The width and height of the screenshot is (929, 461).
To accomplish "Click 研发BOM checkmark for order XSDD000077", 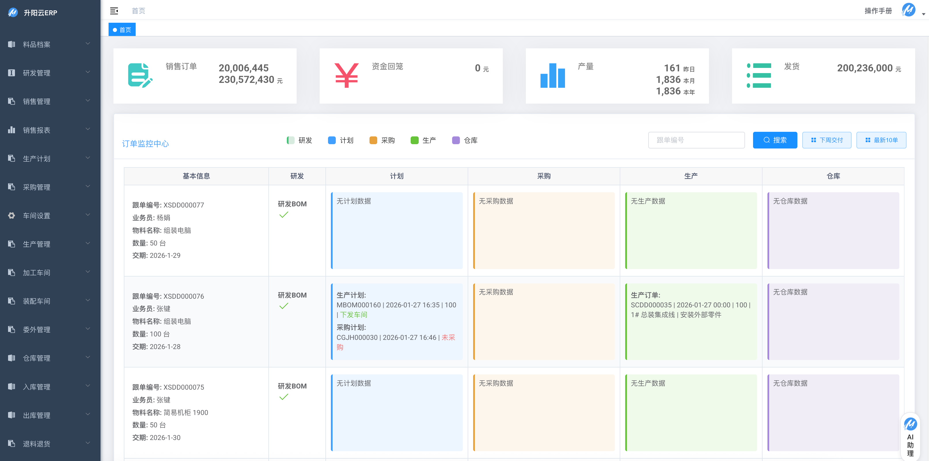I will point(284,215).
